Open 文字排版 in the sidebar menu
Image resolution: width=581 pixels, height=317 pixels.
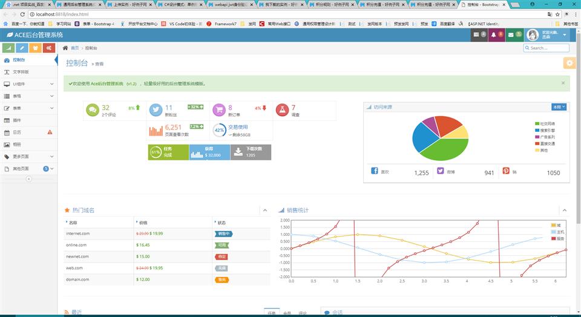[x=21, y=72]
